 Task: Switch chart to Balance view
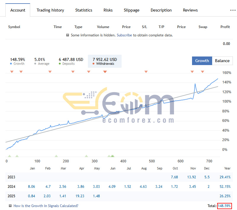(x=222, y=61)
